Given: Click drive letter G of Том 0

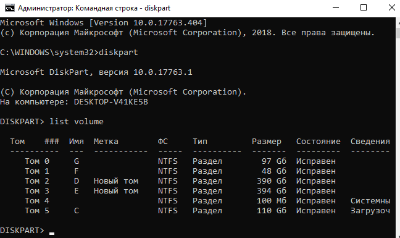Looking at the screenshot, I should click(x=77, y=161).
